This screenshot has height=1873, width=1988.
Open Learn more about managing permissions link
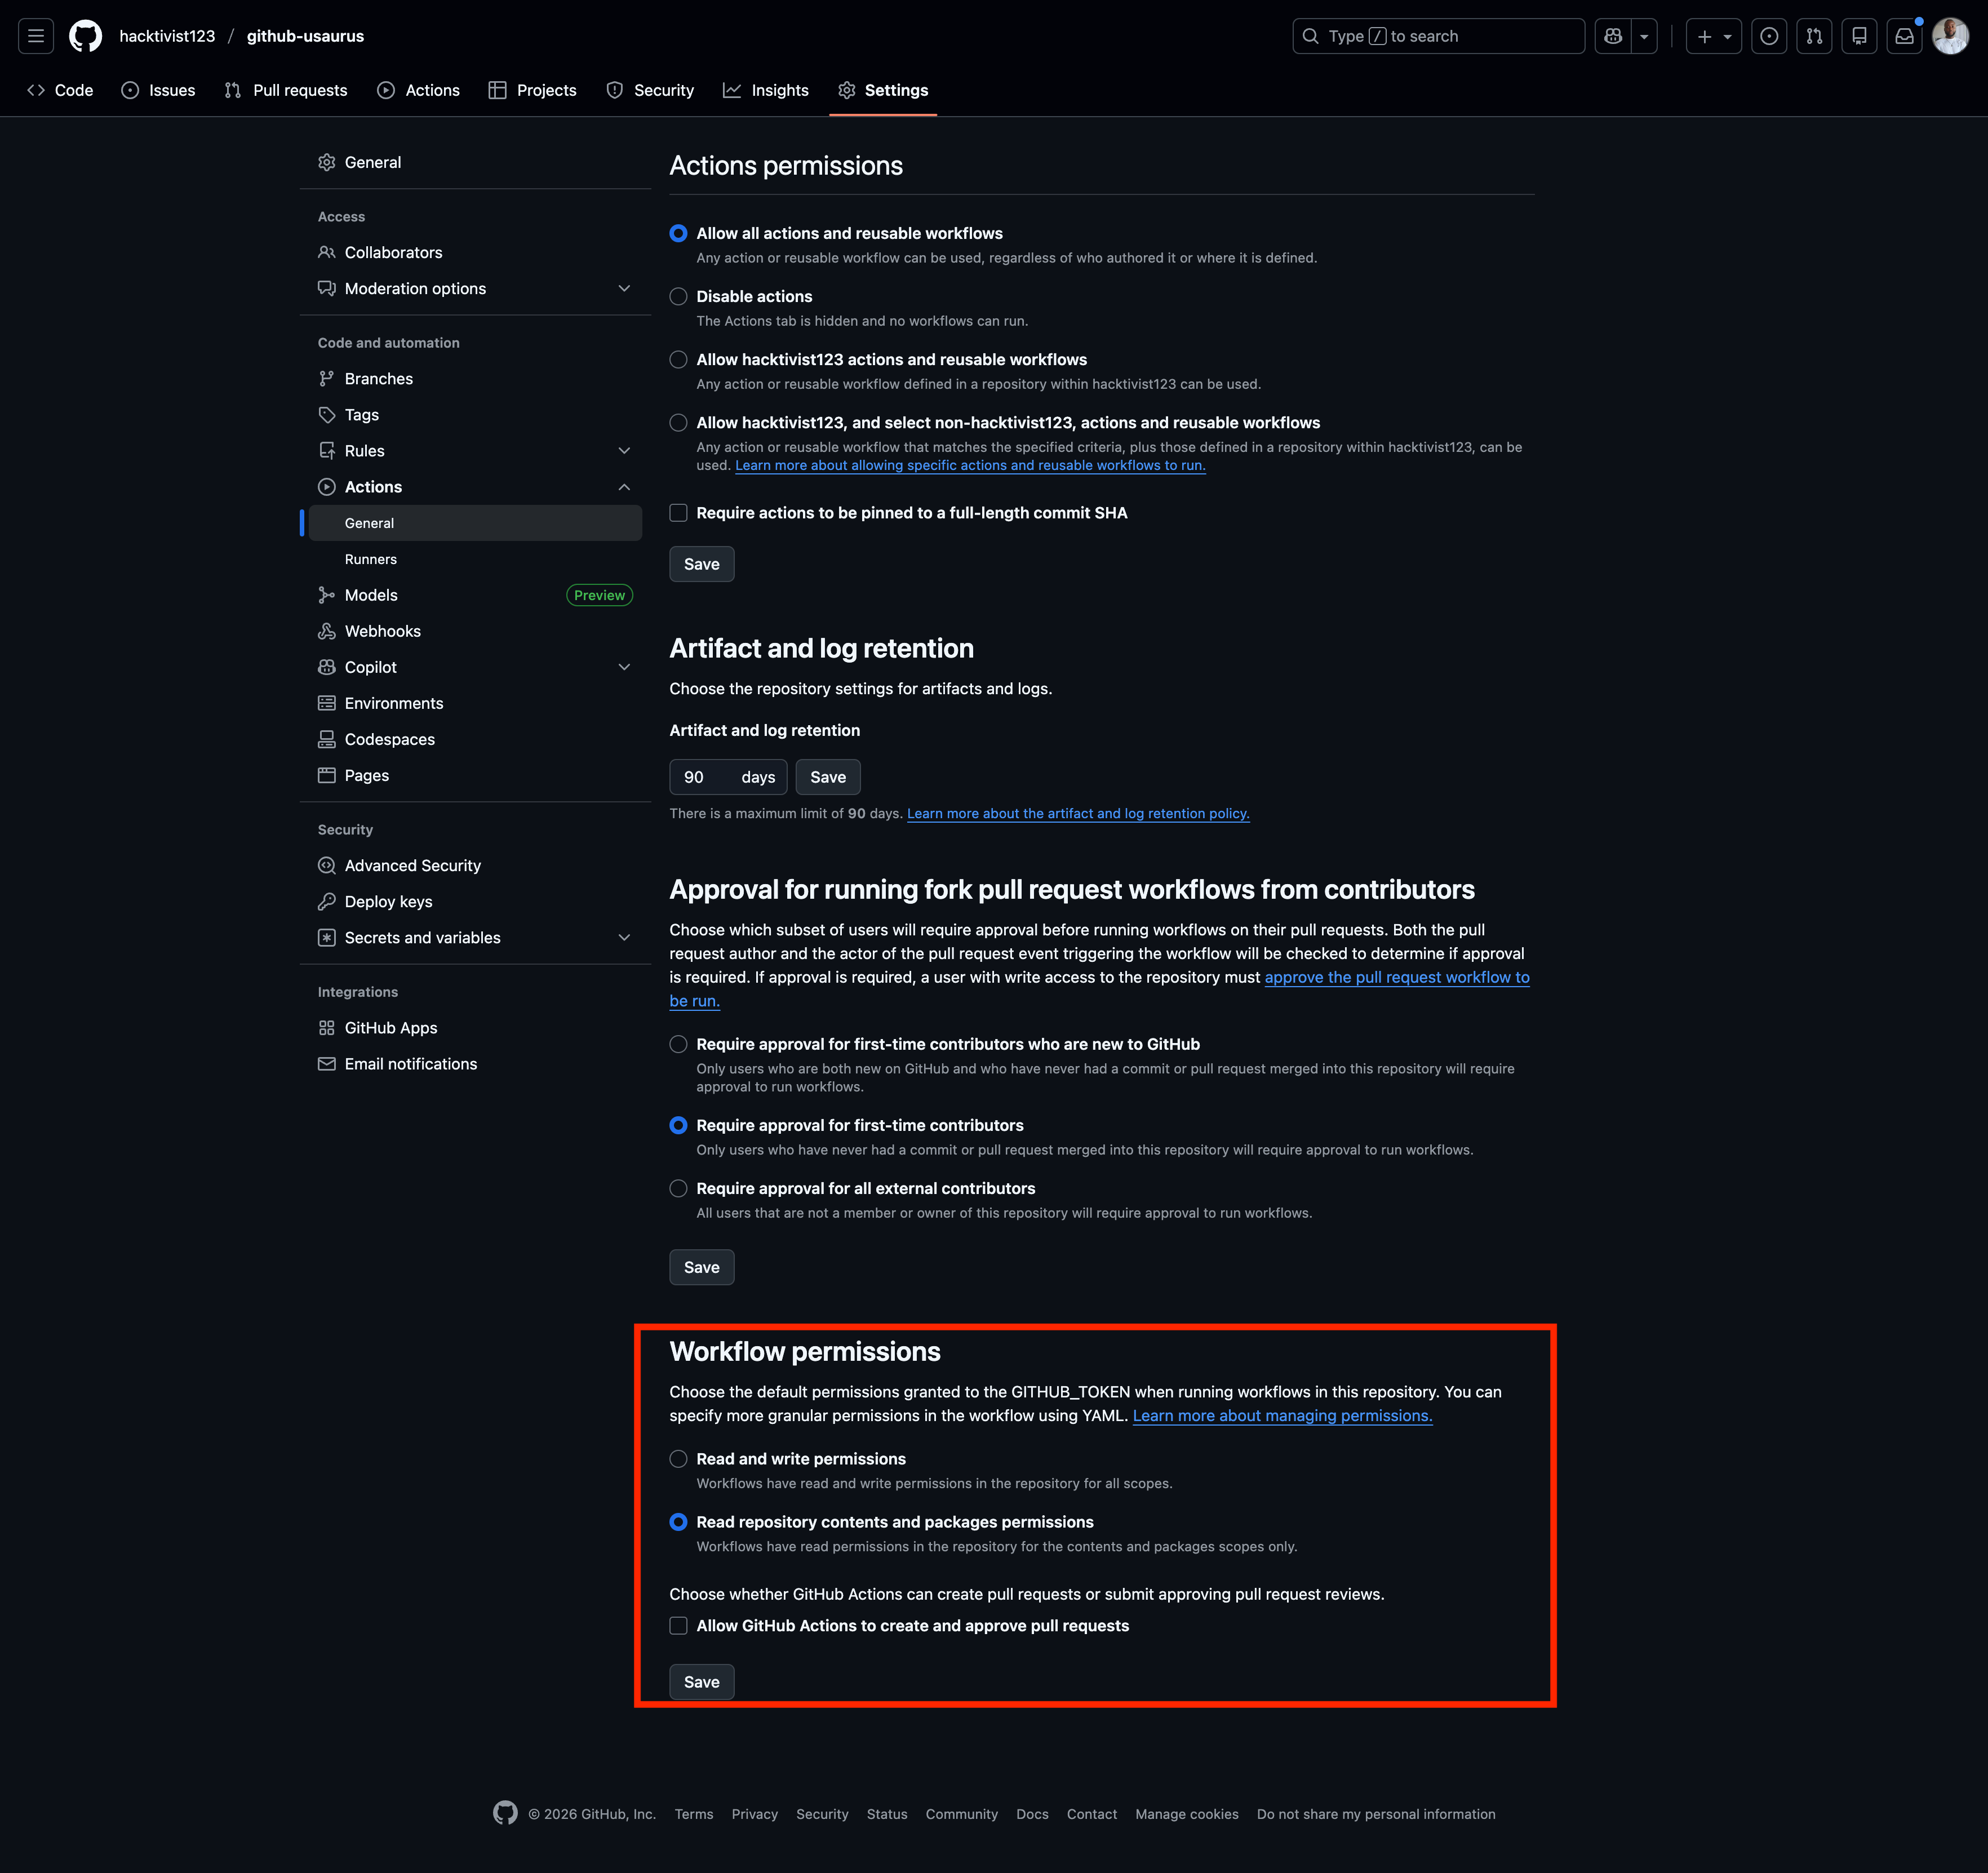tap(1282, 1416)
